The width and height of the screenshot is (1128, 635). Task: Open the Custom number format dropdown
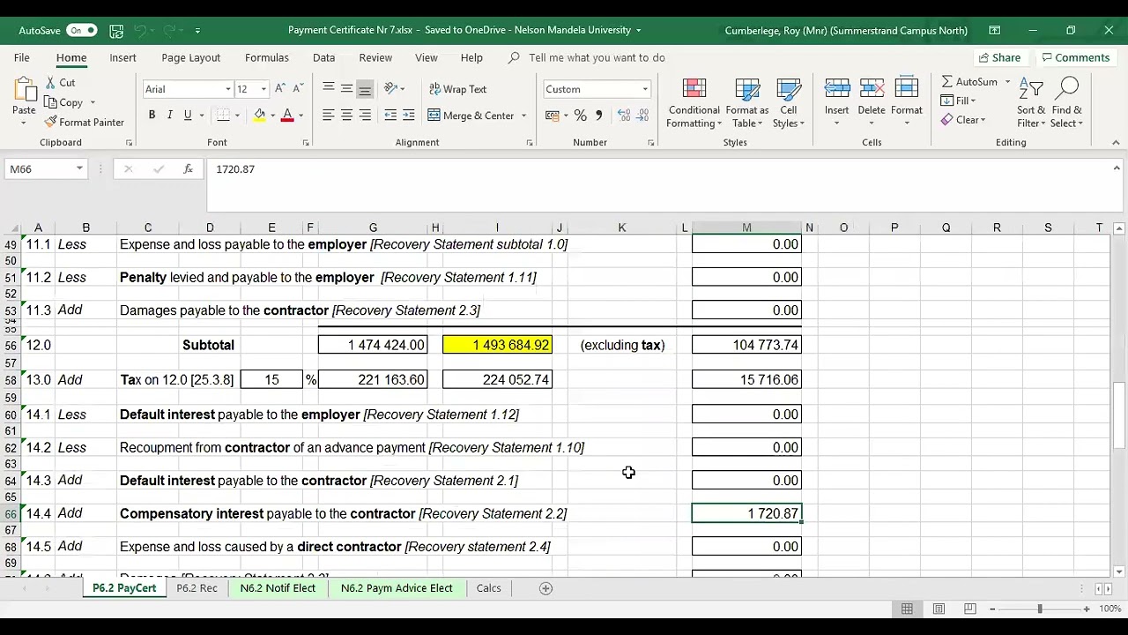pyautogui.click(x=644, y=89)
